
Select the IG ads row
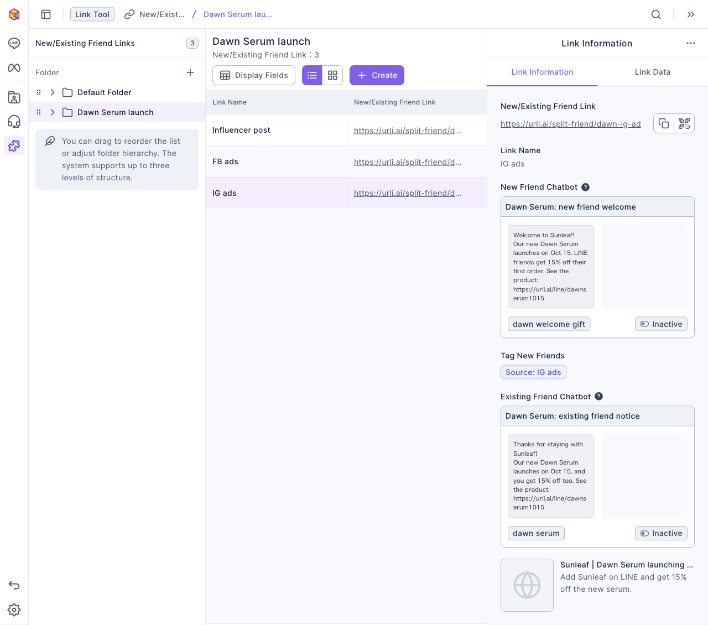pyautogui.click(x=346, y=193)
